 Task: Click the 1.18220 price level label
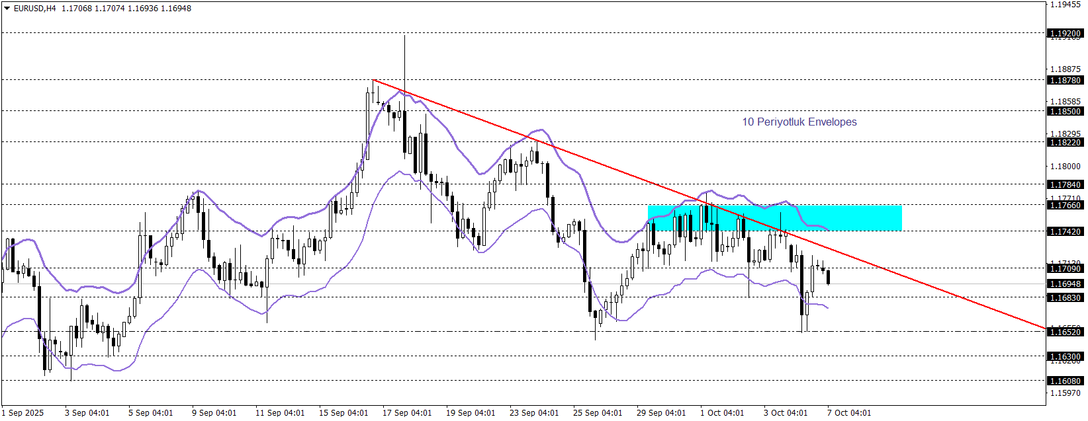(x=1065, y=142)
